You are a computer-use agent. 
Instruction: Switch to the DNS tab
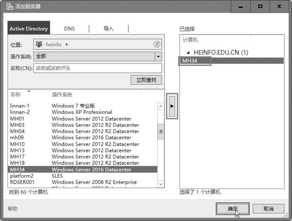tap(69, 29)
